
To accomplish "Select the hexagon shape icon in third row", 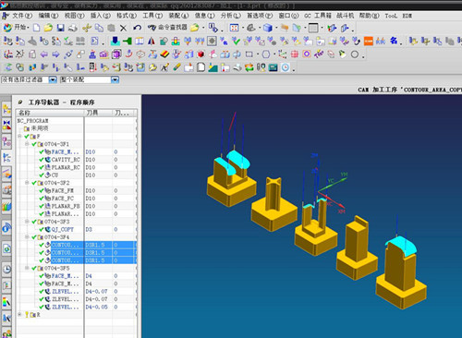I will click(x=266, y=54).
